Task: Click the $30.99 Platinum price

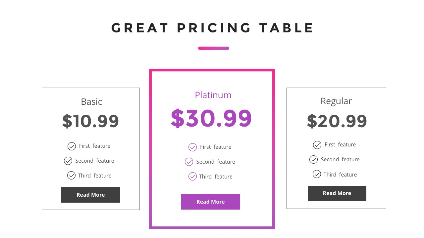Action: (x=211, y=118)
